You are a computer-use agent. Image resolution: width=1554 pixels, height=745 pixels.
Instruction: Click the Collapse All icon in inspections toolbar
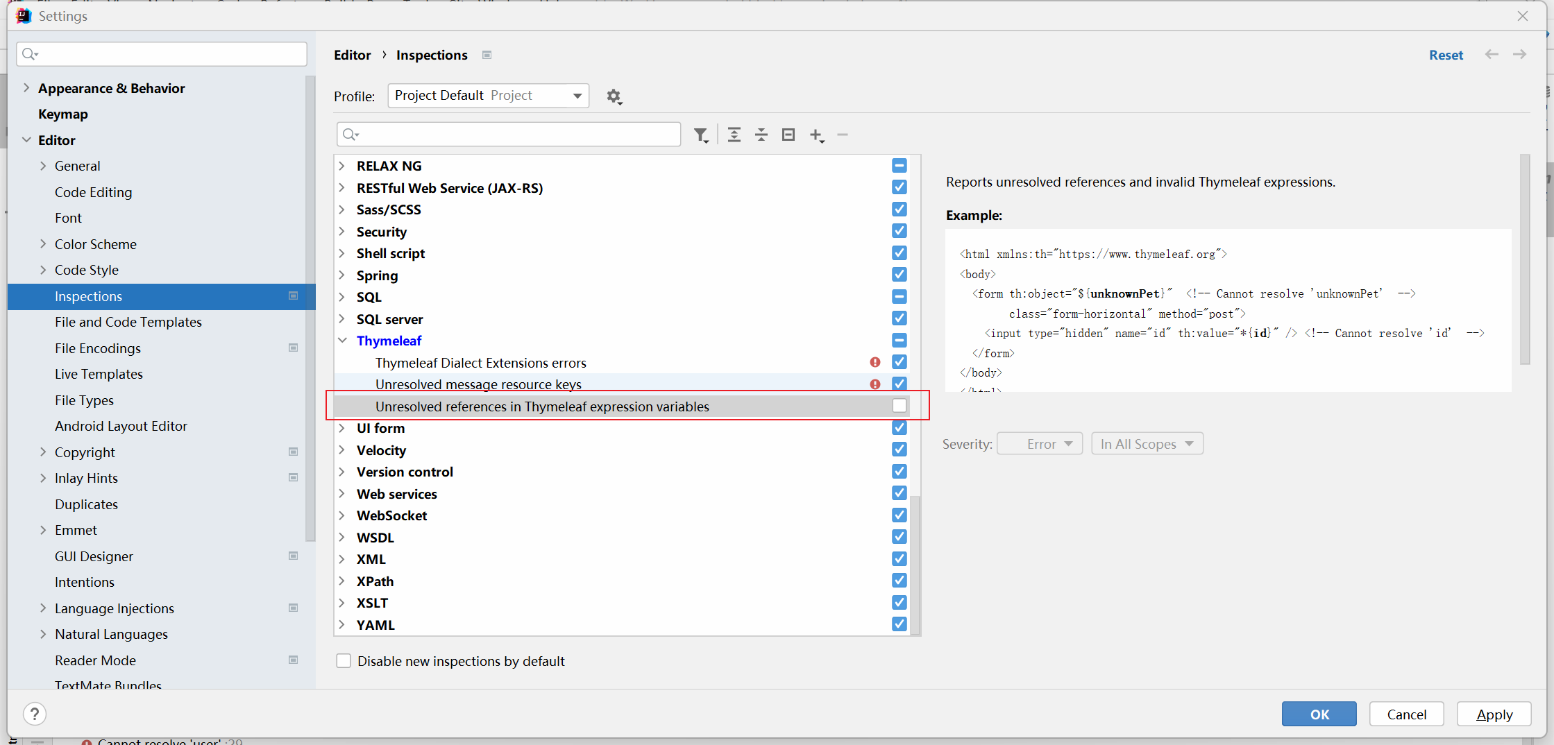click(761, 135)
